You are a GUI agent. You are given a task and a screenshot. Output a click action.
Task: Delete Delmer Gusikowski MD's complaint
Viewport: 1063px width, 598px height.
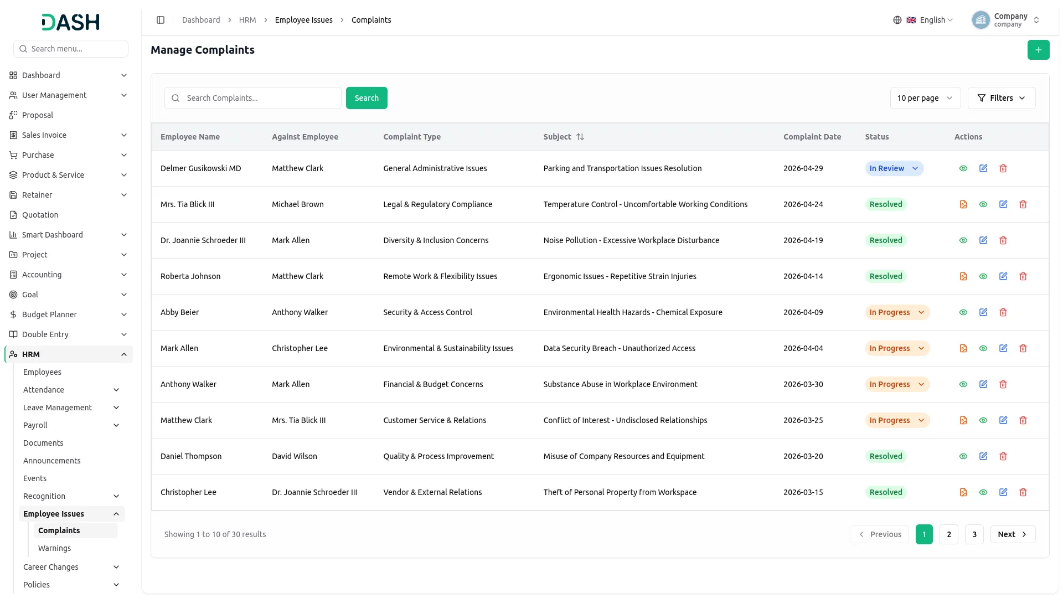[x=1003, y=168]
